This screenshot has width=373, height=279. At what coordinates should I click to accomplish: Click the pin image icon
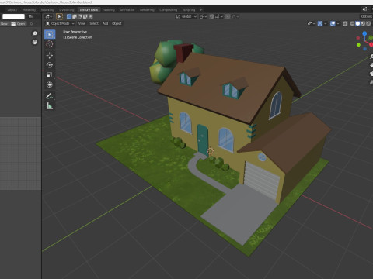[32, 24]
